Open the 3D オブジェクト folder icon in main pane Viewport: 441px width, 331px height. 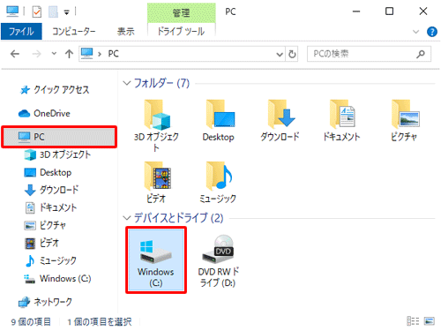157,115
